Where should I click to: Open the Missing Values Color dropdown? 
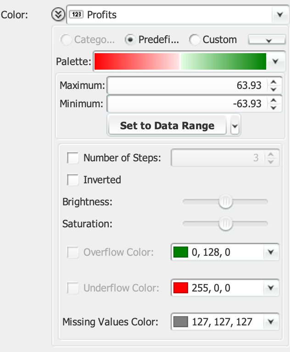click(x=271, y=322)
